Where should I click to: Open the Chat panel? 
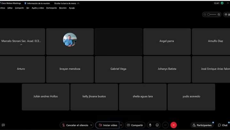223,125
